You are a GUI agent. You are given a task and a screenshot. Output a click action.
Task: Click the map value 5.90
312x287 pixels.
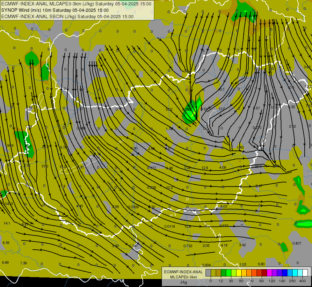[x=261, y=264]
